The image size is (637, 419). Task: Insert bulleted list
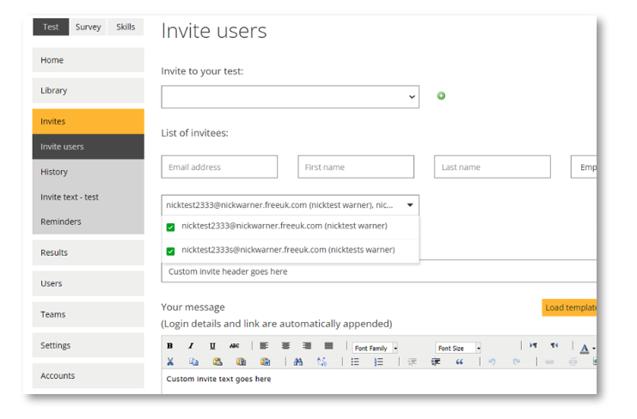point(355,361)
